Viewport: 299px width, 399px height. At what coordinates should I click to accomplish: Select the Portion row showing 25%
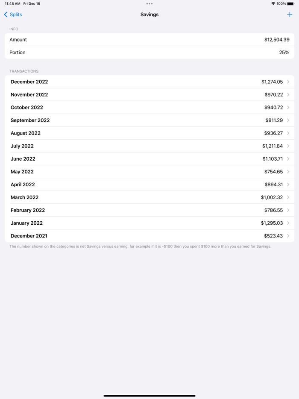point(149,52)
